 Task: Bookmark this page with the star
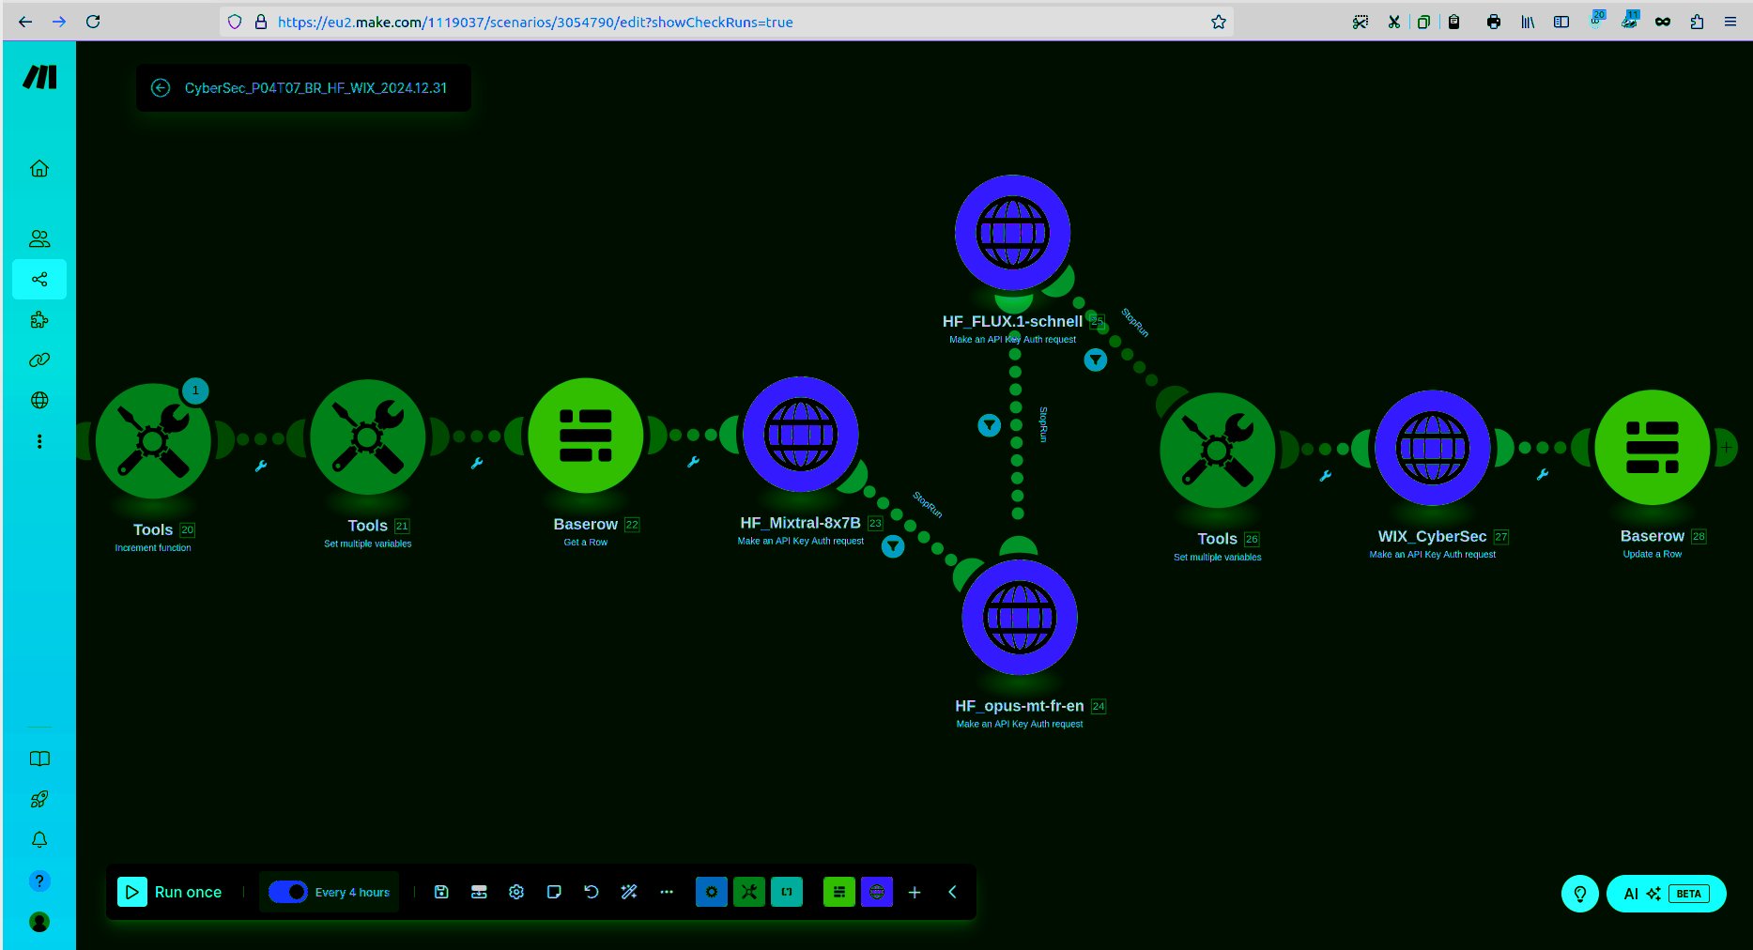click(1219, 22)
